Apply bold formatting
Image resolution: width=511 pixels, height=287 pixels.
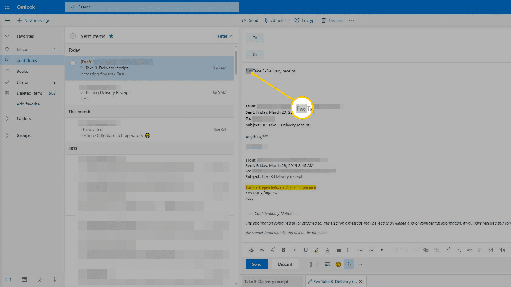tap(284, 250)
